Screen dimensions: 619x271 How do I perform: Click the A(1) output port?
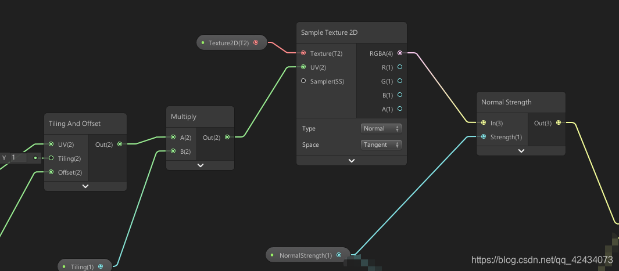click(400, 109)
